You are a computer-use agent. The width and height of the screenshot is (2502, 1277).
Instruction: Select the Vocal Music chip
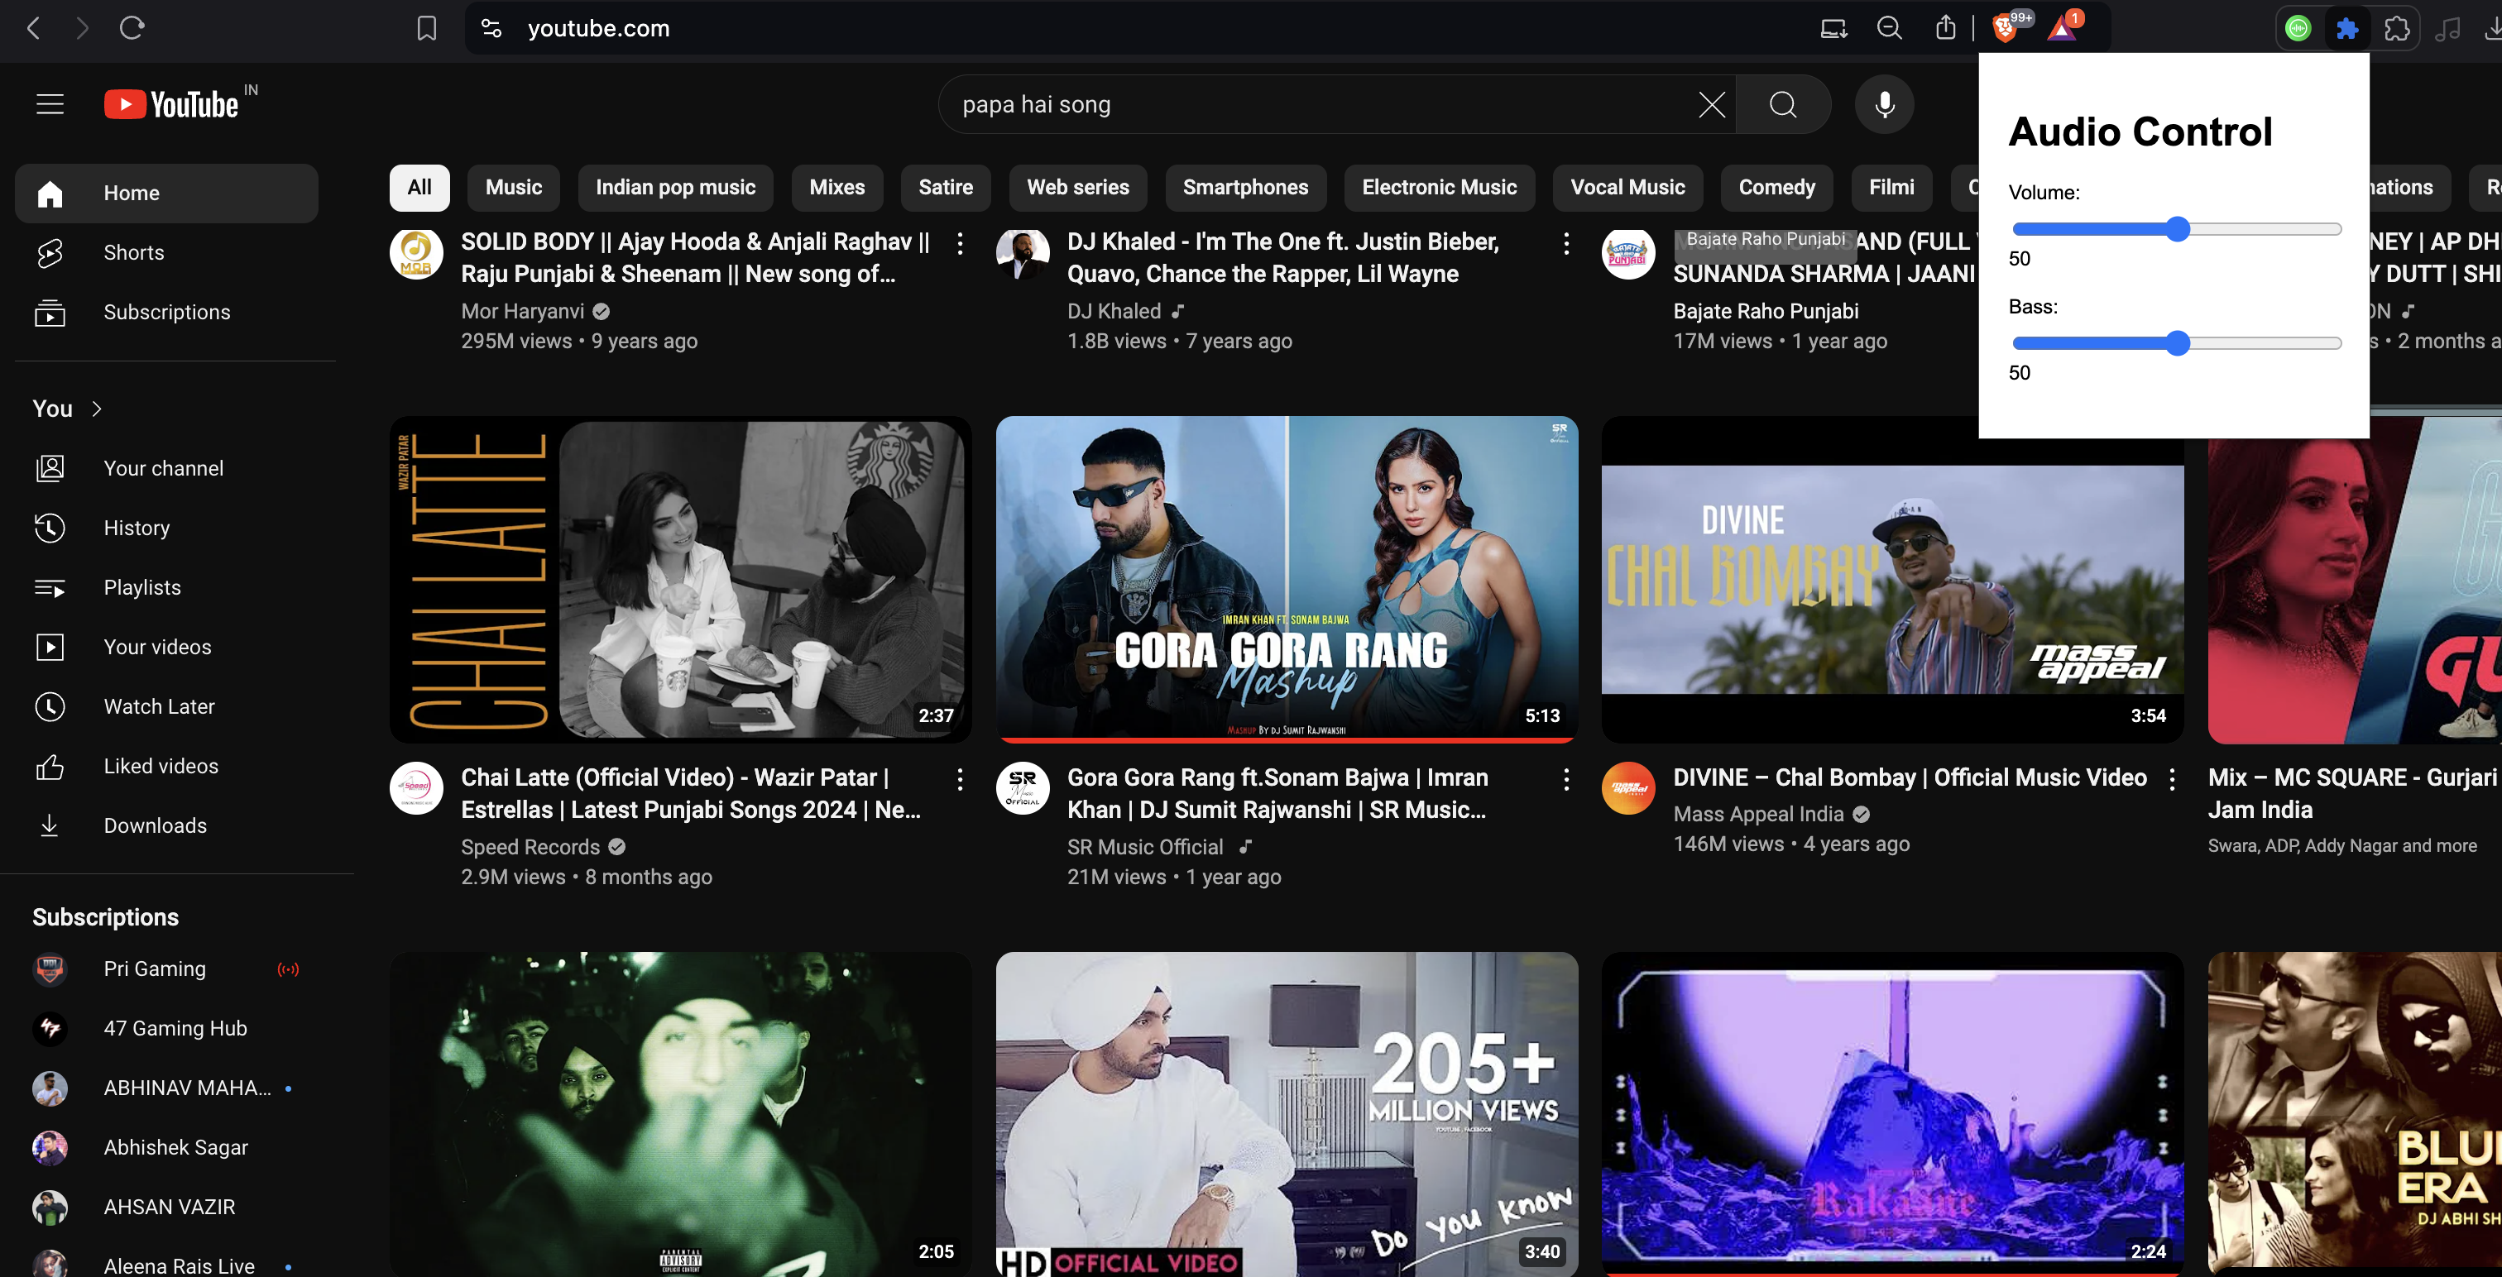tap(1627, 188)
